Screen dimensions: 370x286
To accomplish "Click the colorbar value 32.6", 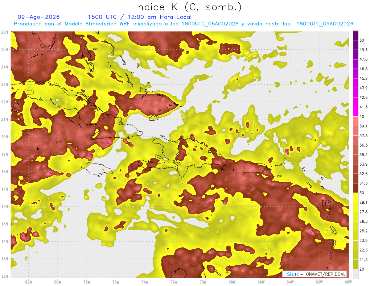I will 364,174.
